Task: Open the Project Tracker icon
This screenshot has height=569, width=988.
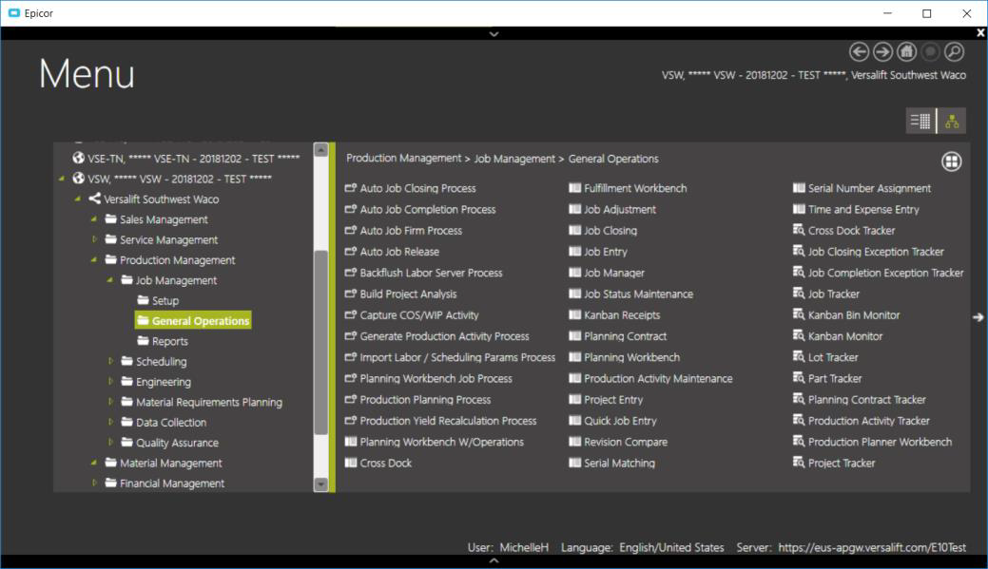Action: (x=799, y=463)
